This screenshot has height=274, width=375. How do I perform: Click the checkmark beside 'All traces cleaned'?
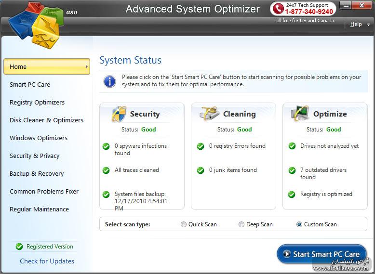[x=106, y=170]
